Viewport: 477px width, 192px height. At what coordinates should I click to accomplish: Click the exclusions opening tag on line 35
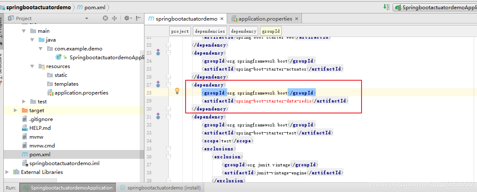coord(218,149)
